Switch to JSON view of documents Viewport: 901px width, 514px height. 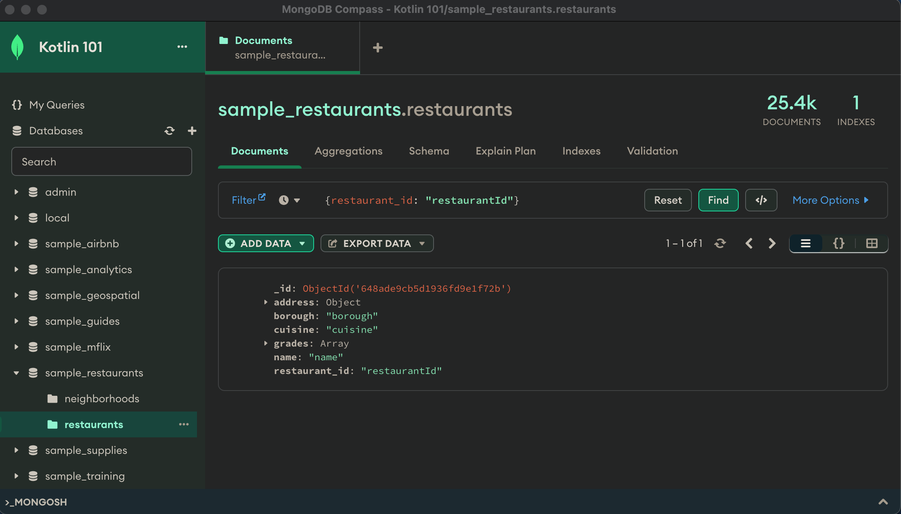point(839,243)
